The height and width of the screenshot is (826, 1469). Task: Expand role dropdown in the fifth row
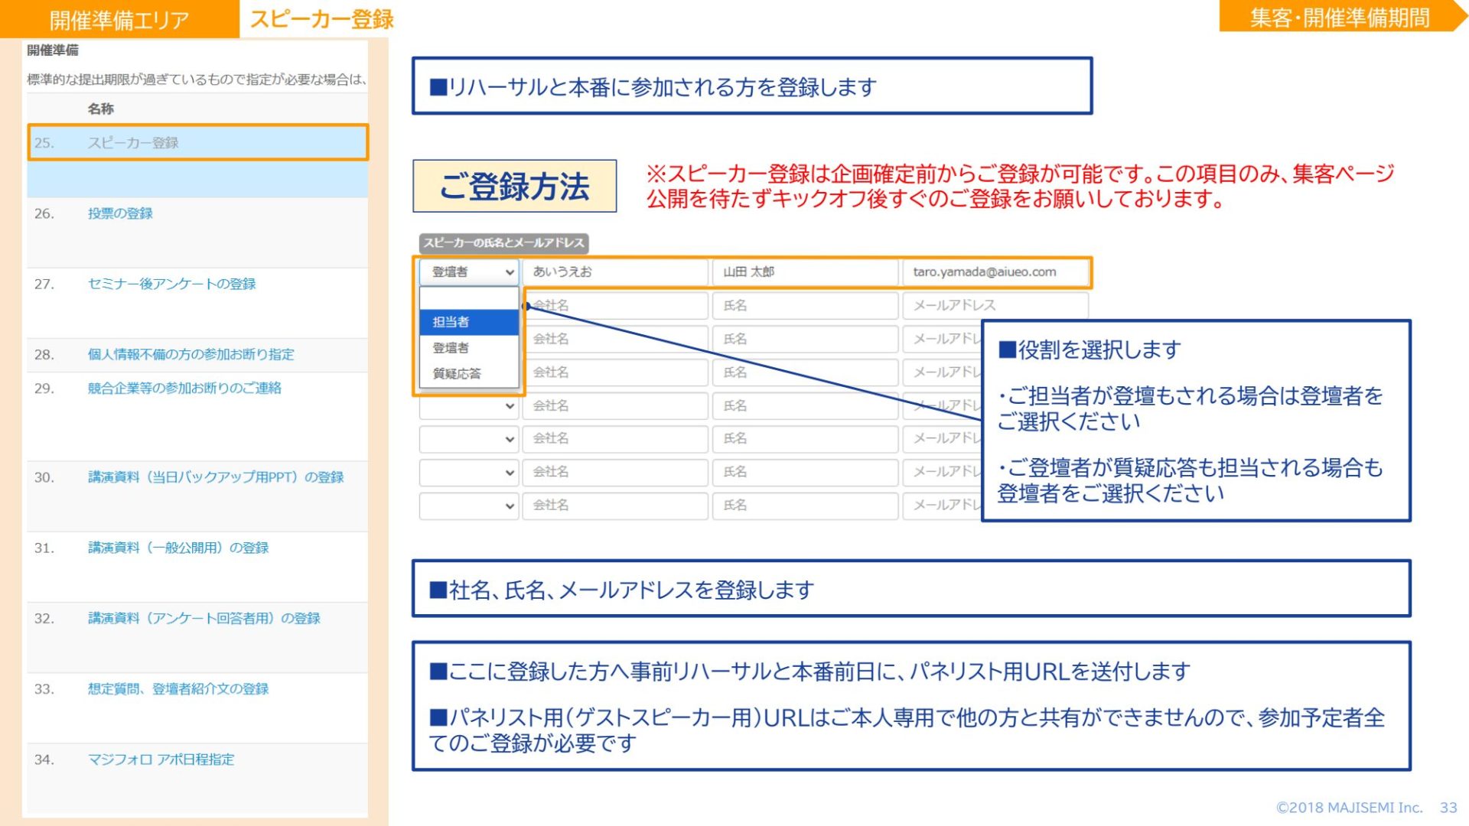point(469,406)
